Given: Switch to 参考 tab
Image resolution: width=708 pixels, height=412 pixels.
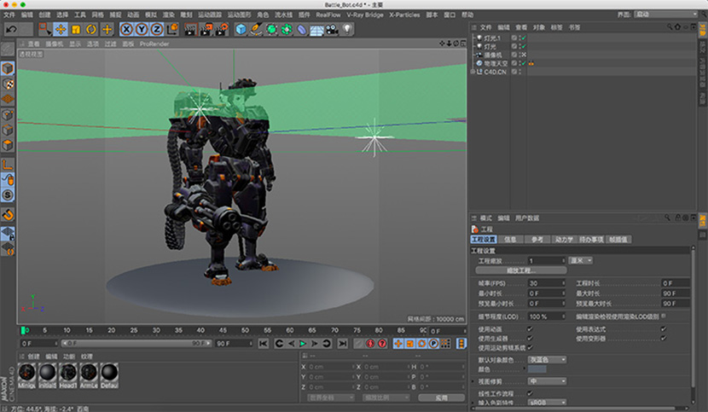Looking at the screenshot, I should (537, 240).
